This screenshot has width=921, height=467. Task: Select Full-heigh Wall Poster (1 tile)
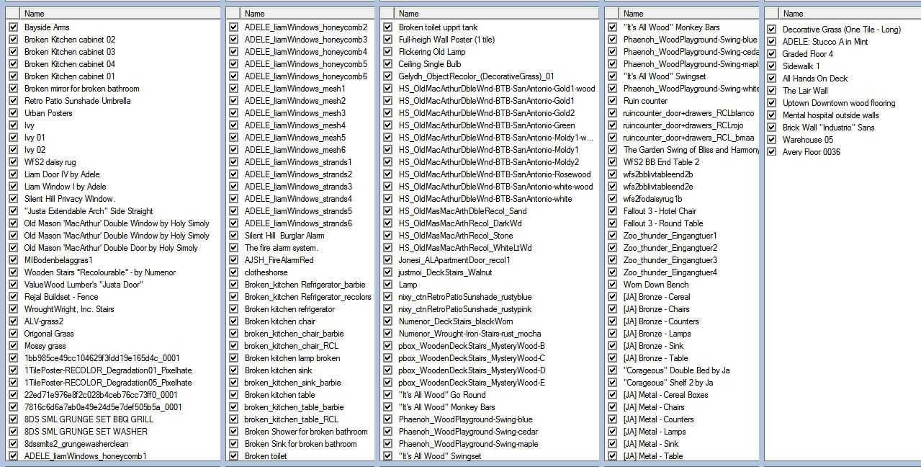click(x=446, y=40)
